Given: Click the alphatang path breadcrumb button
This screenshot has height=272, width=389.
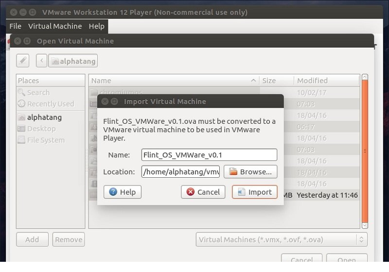Looking at the screenshot, I should pyautogui.click(x=73, y=61).
